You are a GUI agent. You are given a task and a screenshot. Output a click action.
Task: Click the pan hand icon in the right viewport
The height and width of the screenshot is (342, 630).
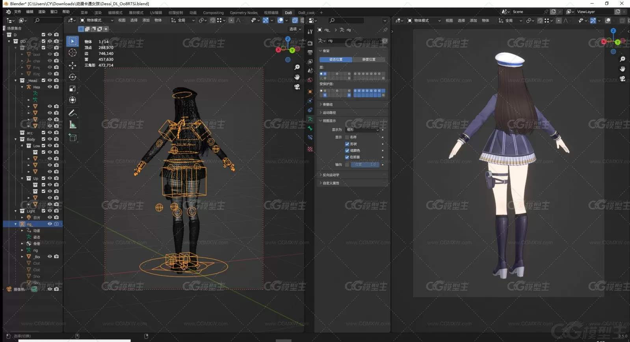(623, 69)
